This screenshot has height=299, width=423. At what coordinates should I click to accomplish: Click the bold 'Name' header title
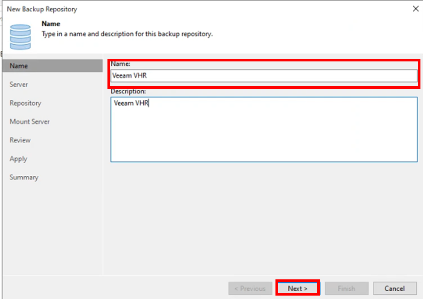51,24
